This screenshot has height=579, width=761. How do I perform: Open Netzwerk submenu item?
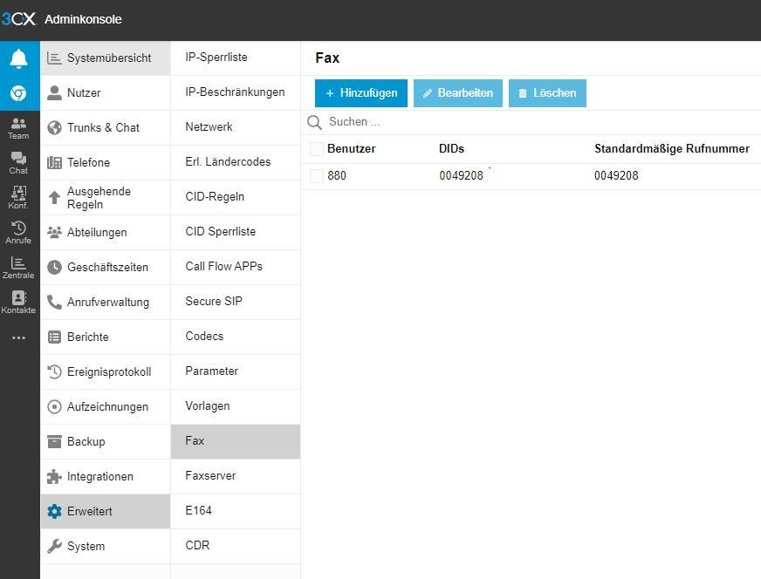click(x=236, y=127)
